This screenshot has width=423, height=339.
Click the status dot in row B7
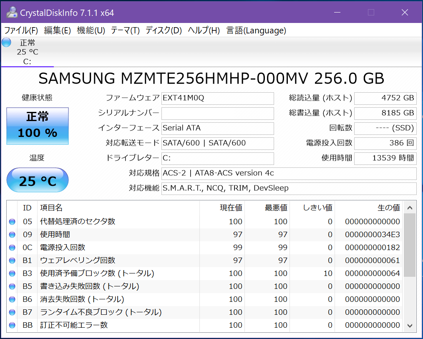[x=12, y=312]
